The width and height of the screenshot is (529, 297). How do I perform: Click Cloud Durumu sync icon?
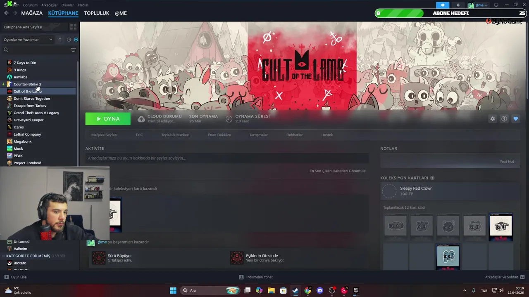click(141, 119)
